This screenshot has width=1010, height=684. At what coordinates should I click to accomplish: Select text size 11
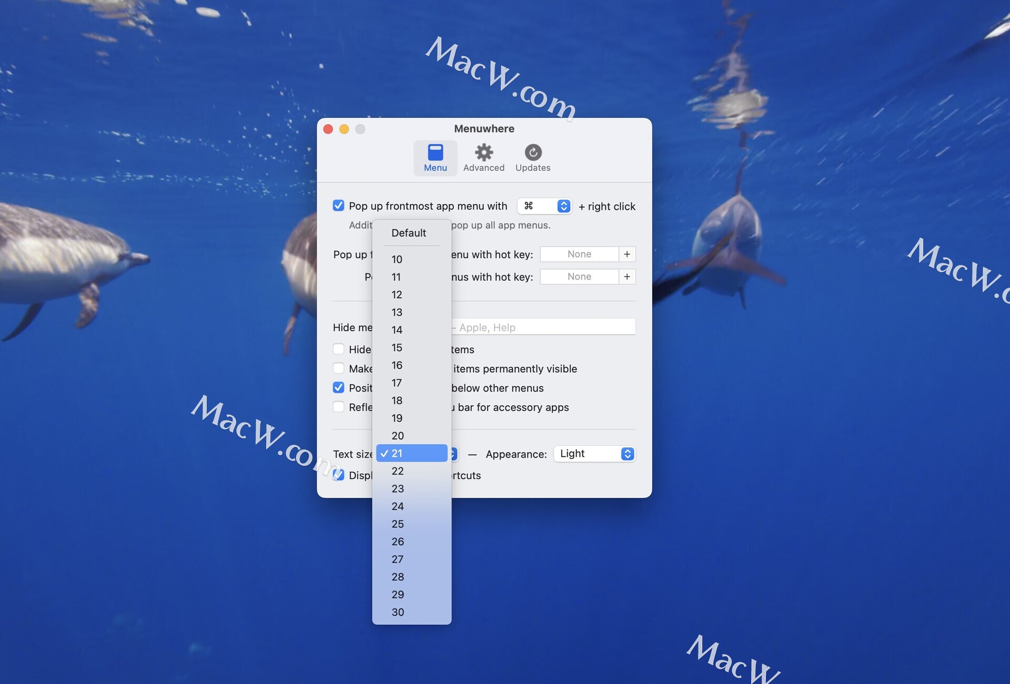coord(412,277)
